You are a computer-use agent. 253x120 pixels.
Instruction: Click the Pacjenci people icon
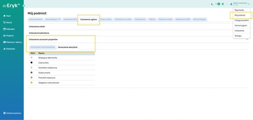point(4,36)
